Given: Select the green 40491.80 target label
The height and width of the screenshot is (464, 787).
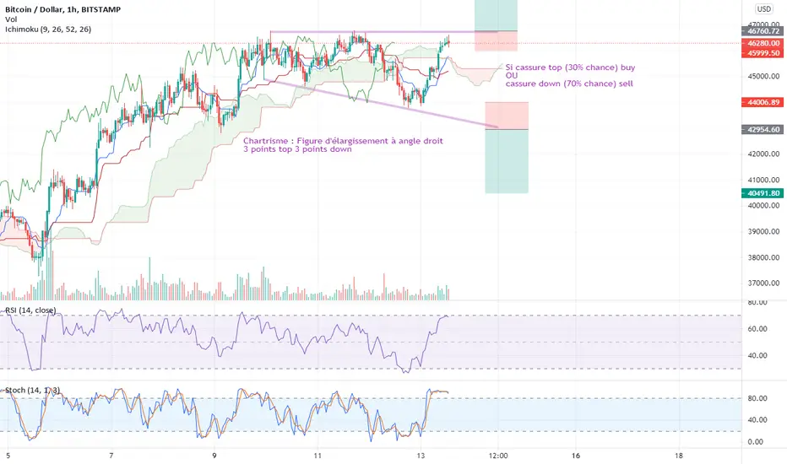Looking at the screenshot, I should (x=763, y=193).
